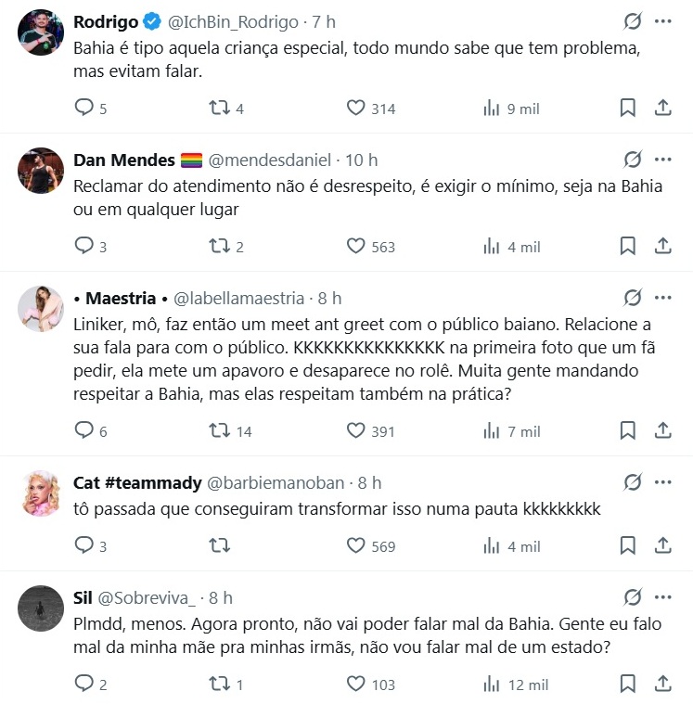Viewport: 693px width, 704px height.
Task: Bookmark Dan Mendes' tweet
Action: click(628, 247)
